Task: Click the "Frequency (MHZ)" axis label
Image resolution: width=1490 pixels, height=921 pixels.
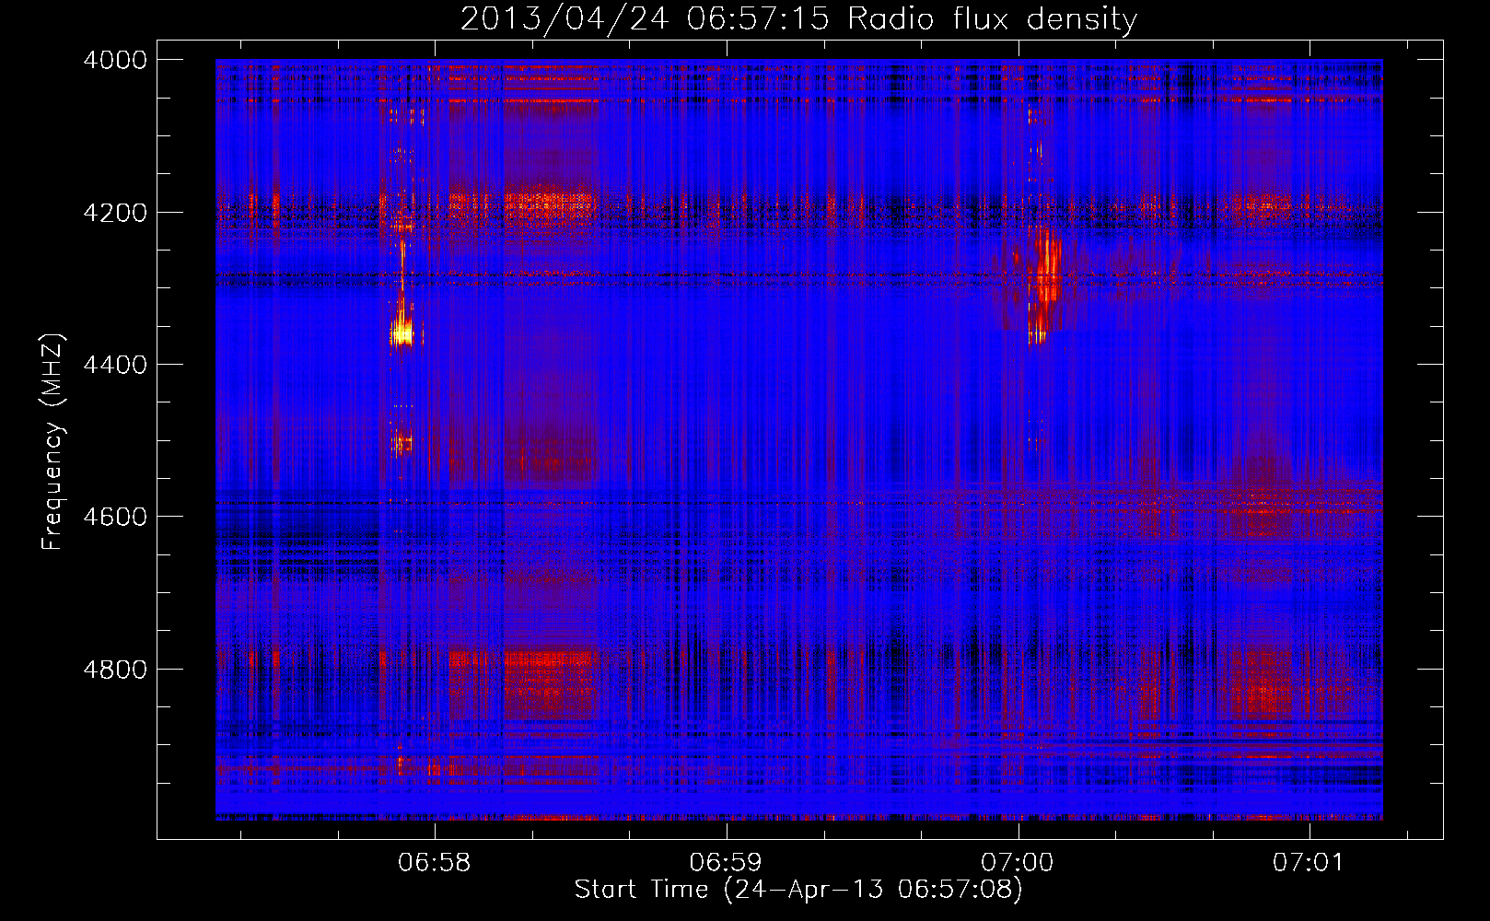Action: coord(52,442)
